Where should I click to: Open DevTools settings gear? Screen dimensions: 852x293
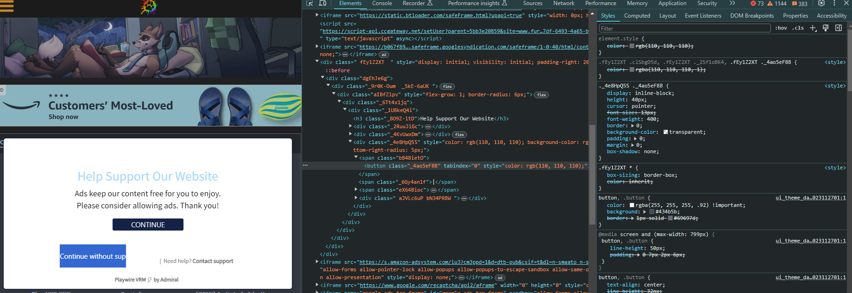(x=821, y=3)
